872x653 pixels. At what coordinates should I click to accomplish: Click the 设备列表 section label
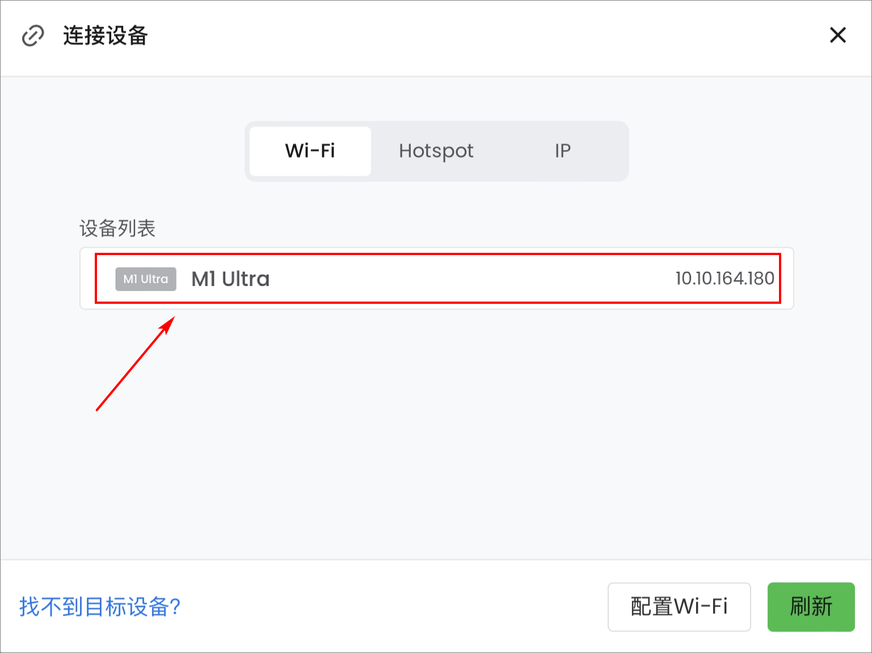[x=117, y=228]
